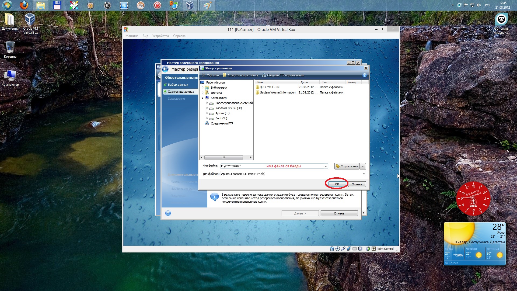Click the blue help icon in storage browser toolbar
Screen dimensions: 517x291
[x=365, y=75]
